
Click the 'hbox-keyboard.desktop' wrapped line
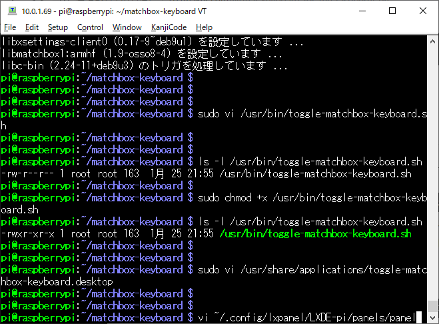(x=57, y=282)
